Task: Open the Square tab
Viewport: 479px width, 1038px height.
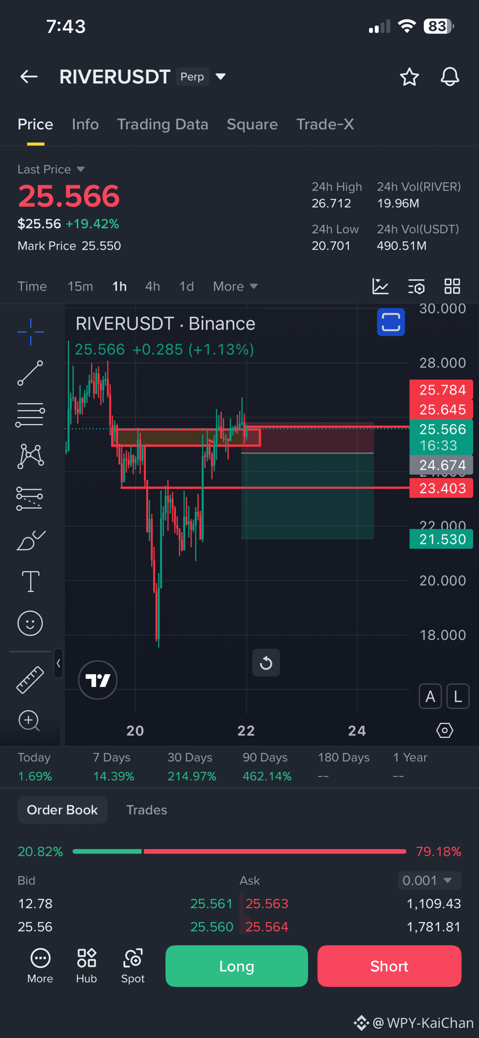Action: [x=252, y=125]
